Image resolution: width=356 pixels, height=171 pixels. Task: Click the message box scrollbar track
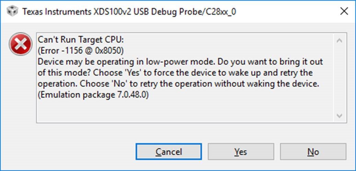tap(340, 78)
